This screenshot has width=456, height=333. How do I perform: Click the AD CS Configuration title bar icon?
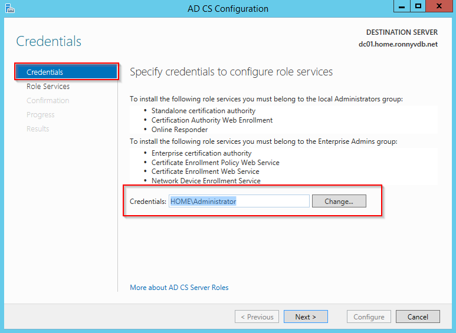(9, 8)
